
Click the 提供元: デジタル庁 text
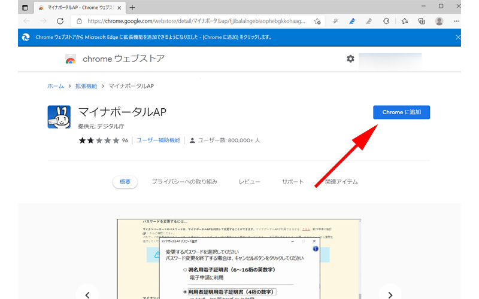pos(101,126)
